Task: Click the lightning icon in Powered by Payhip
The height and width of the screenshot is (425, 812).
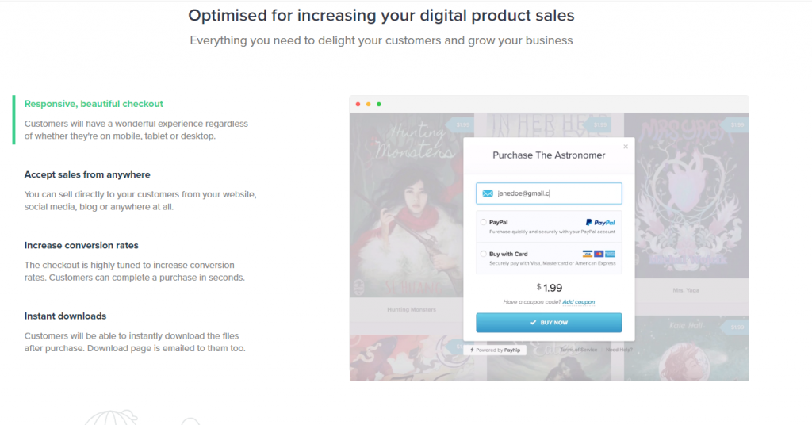Action: coord(473,349)
